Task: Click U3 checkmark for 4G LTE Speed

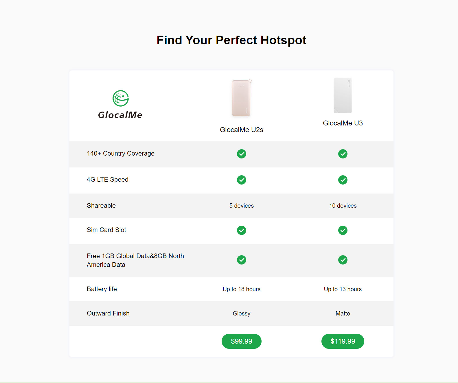Action: click(343, 180)
